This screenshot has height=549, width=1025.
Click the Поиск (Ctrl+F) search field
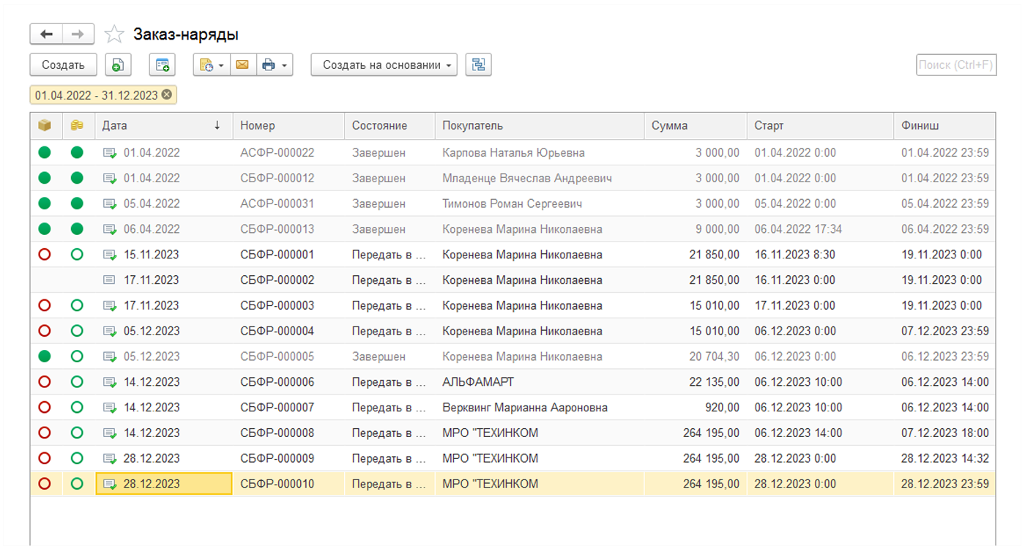click(955, 65)
